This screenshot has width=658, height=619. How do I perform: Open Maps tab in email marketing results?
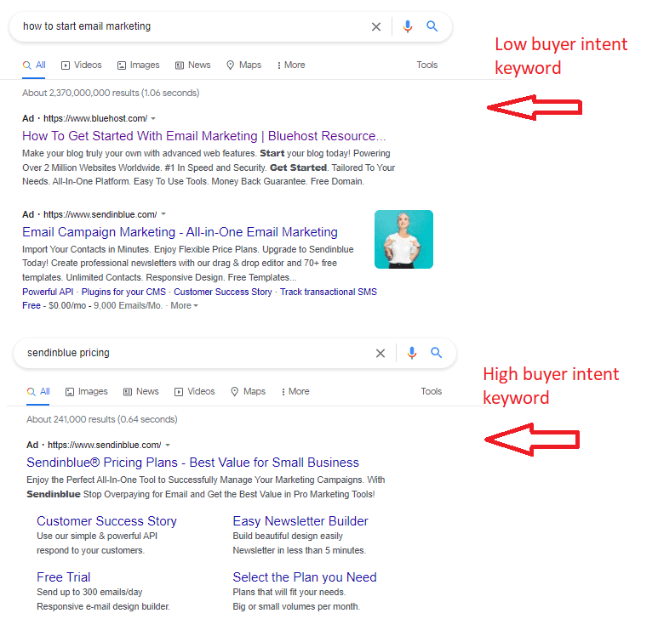tap(243, 65)
